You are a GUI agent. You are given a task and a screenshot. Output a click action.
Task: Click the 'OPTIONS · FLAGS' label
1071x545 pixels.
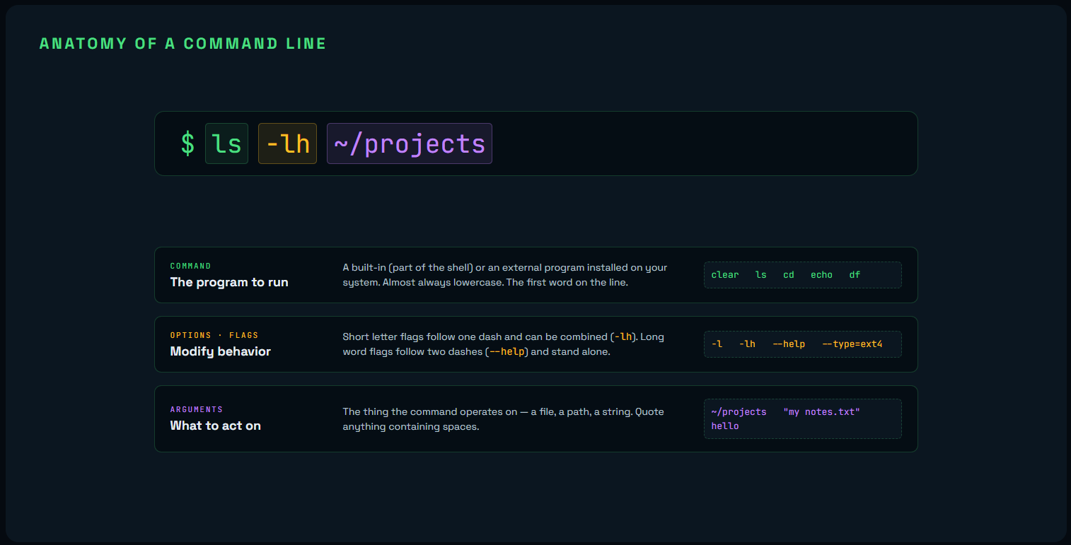coord(214,336)
